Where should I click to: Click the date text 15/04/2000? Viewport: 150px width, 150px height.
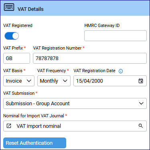[89, 81]
